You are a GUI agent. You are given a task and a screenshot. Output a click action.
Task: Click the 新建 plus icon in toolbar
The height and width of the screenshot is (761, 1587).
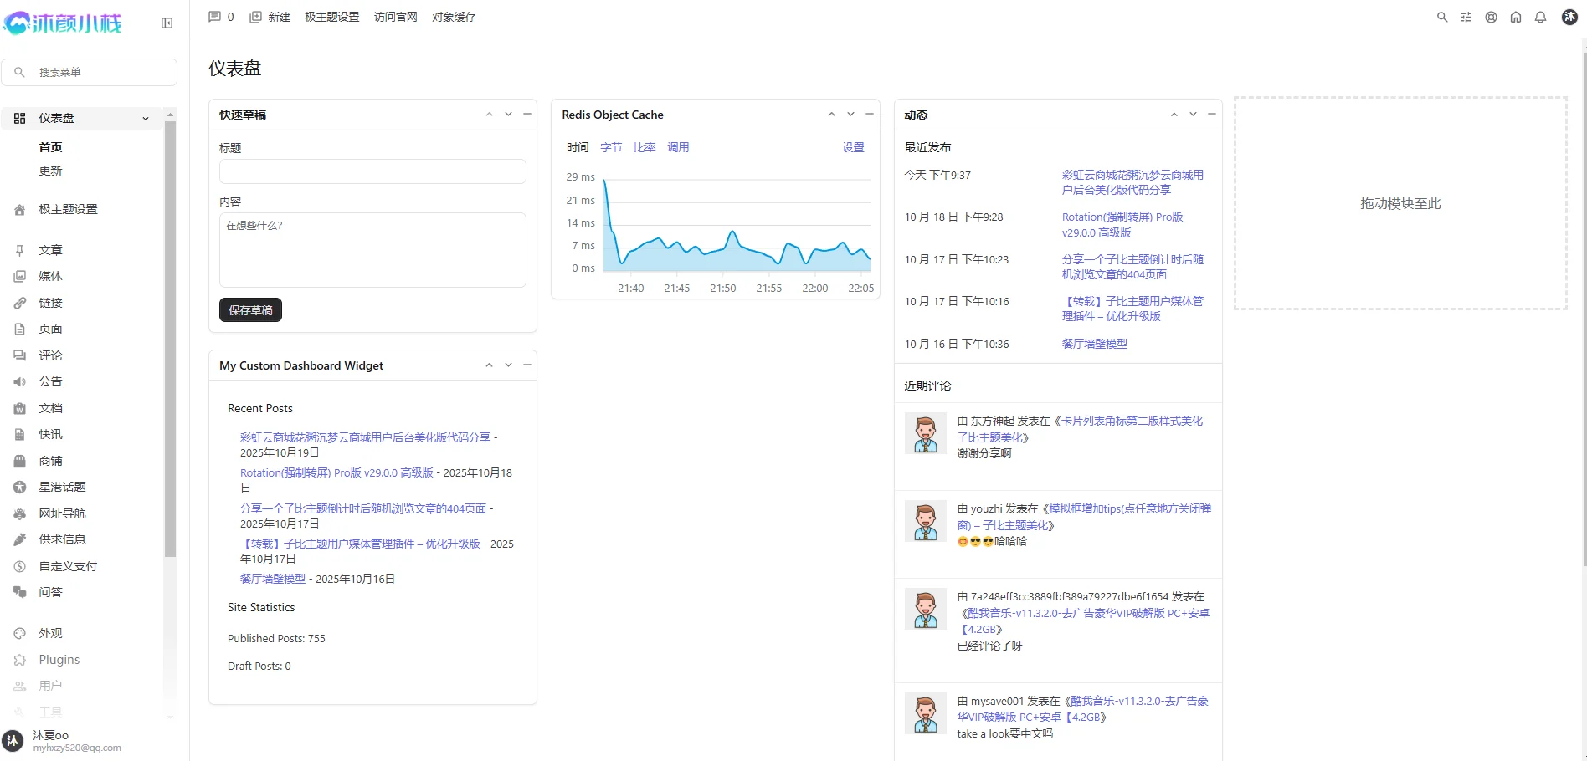[256, 17]
